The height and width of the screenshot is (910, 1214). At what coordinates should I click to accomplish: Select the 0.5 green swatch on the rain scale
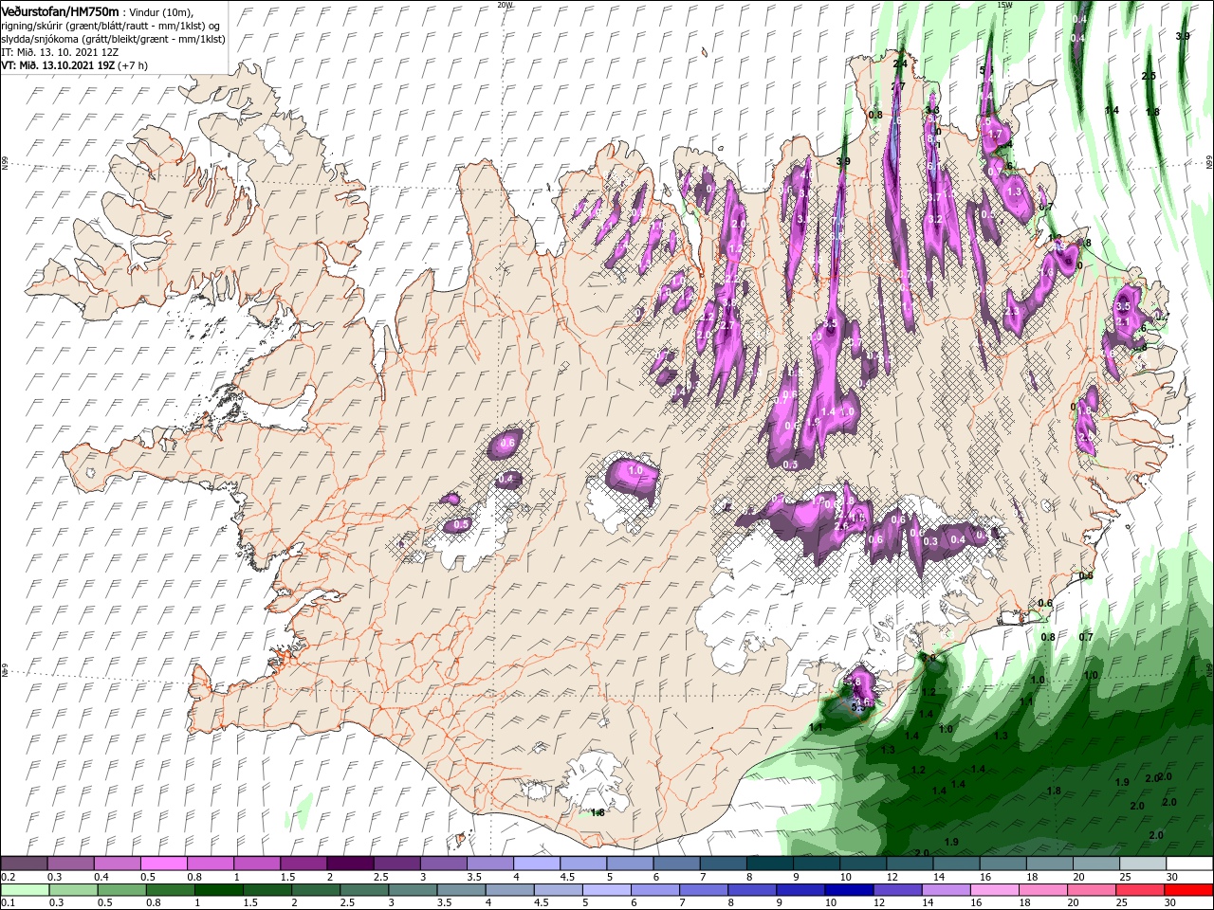pos(121,890)
